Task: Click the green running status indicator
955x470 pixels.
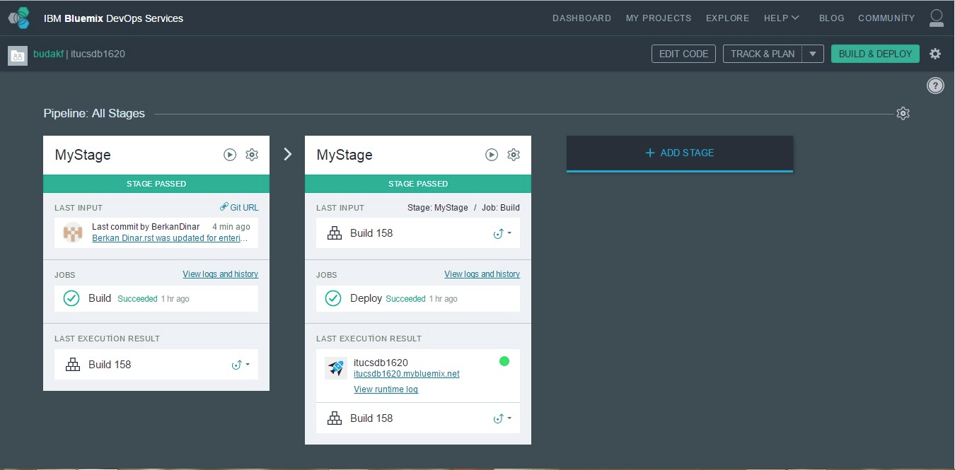Action: pyautogui.click(x=504, y=361)
